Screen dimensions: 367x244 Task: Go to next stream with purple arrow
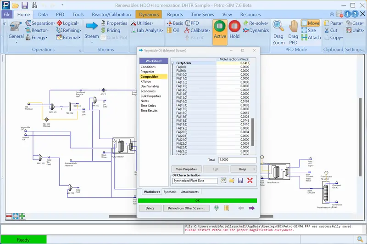point(251,208)
